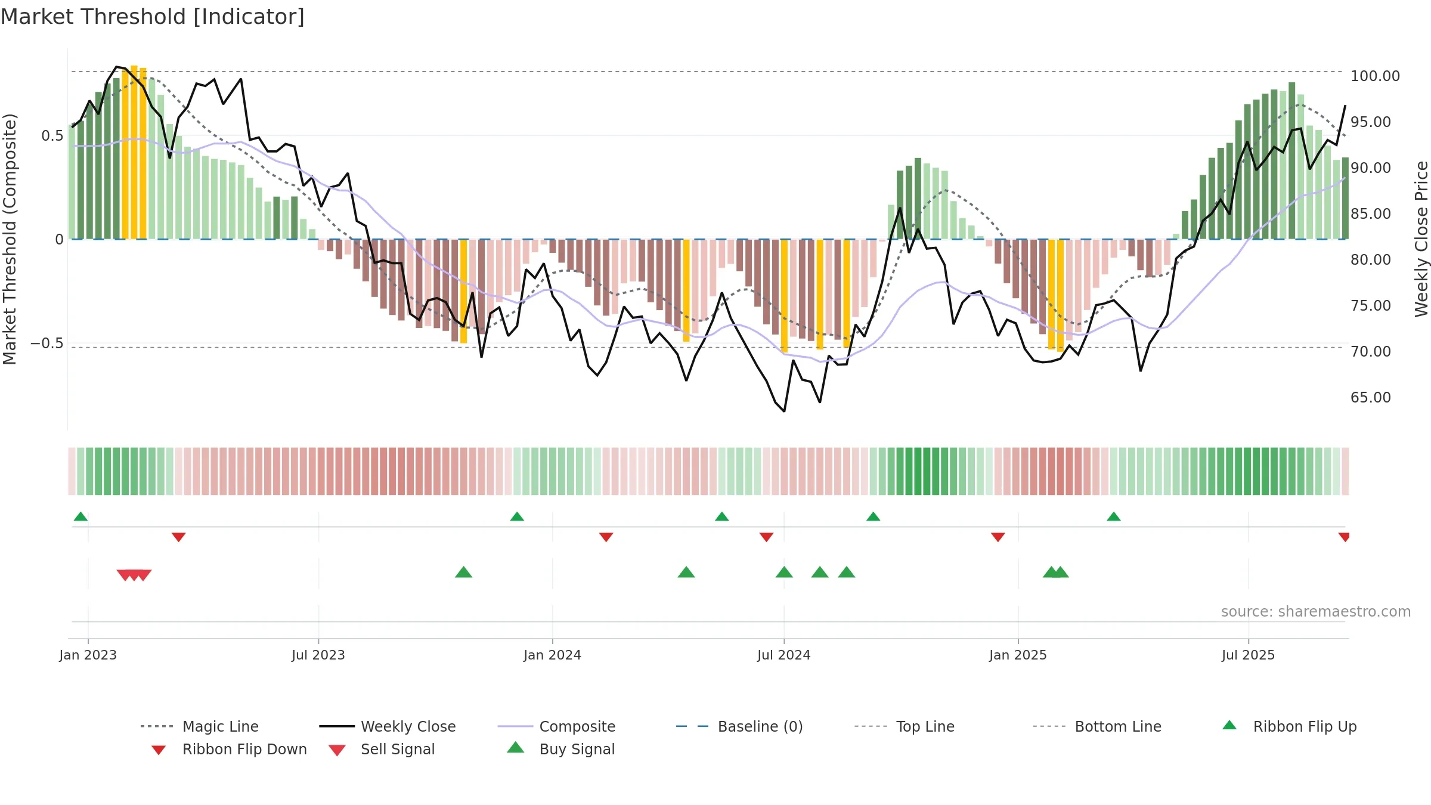Click the Buy Signal triangle at July 2024
This screenshot has height=805, width=1431.
tap(784, 572)
